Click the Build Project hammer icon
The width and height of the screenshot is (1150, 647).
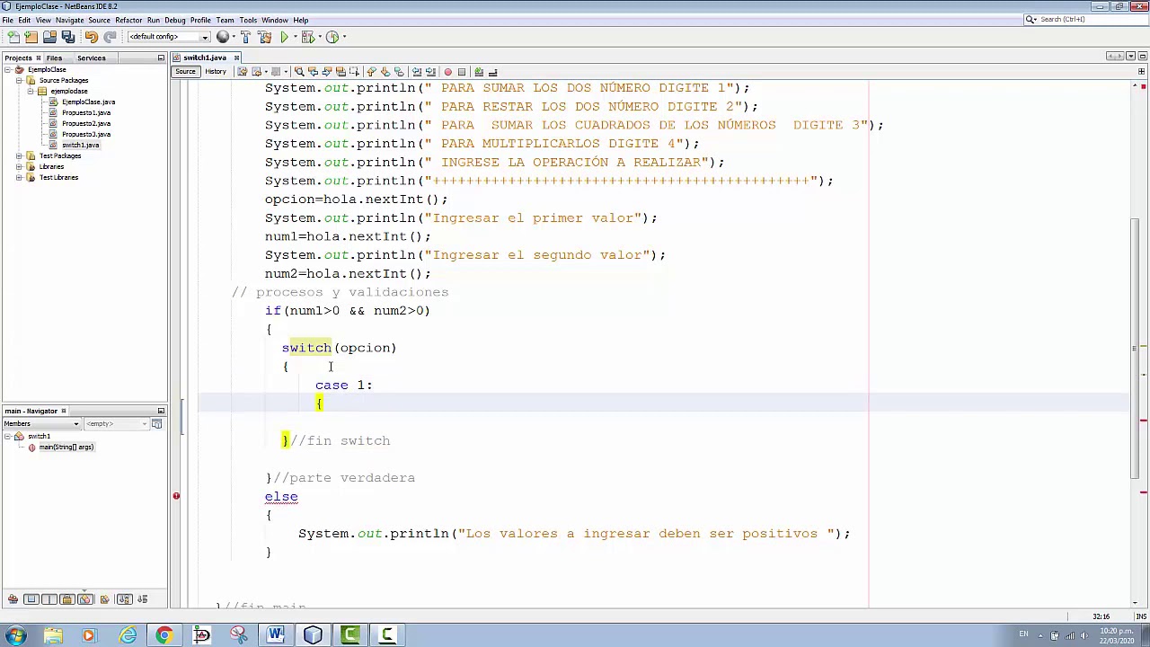pyautogui.click(x=245, y=37)
